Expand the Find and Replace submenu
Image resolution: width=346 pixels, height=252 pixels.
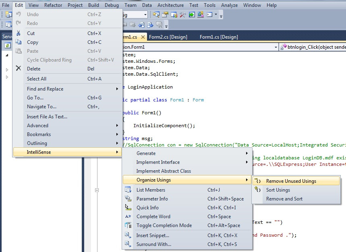click(117, 89)
